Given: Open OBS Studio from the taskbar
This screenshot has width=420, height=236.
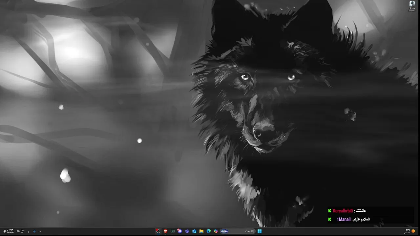Looking at the screenshot, I should [x=158, y=231].
